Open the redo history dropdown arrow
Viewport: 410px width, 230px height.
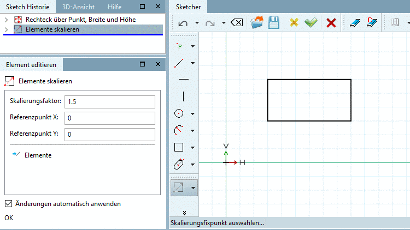tap(224, 23)
